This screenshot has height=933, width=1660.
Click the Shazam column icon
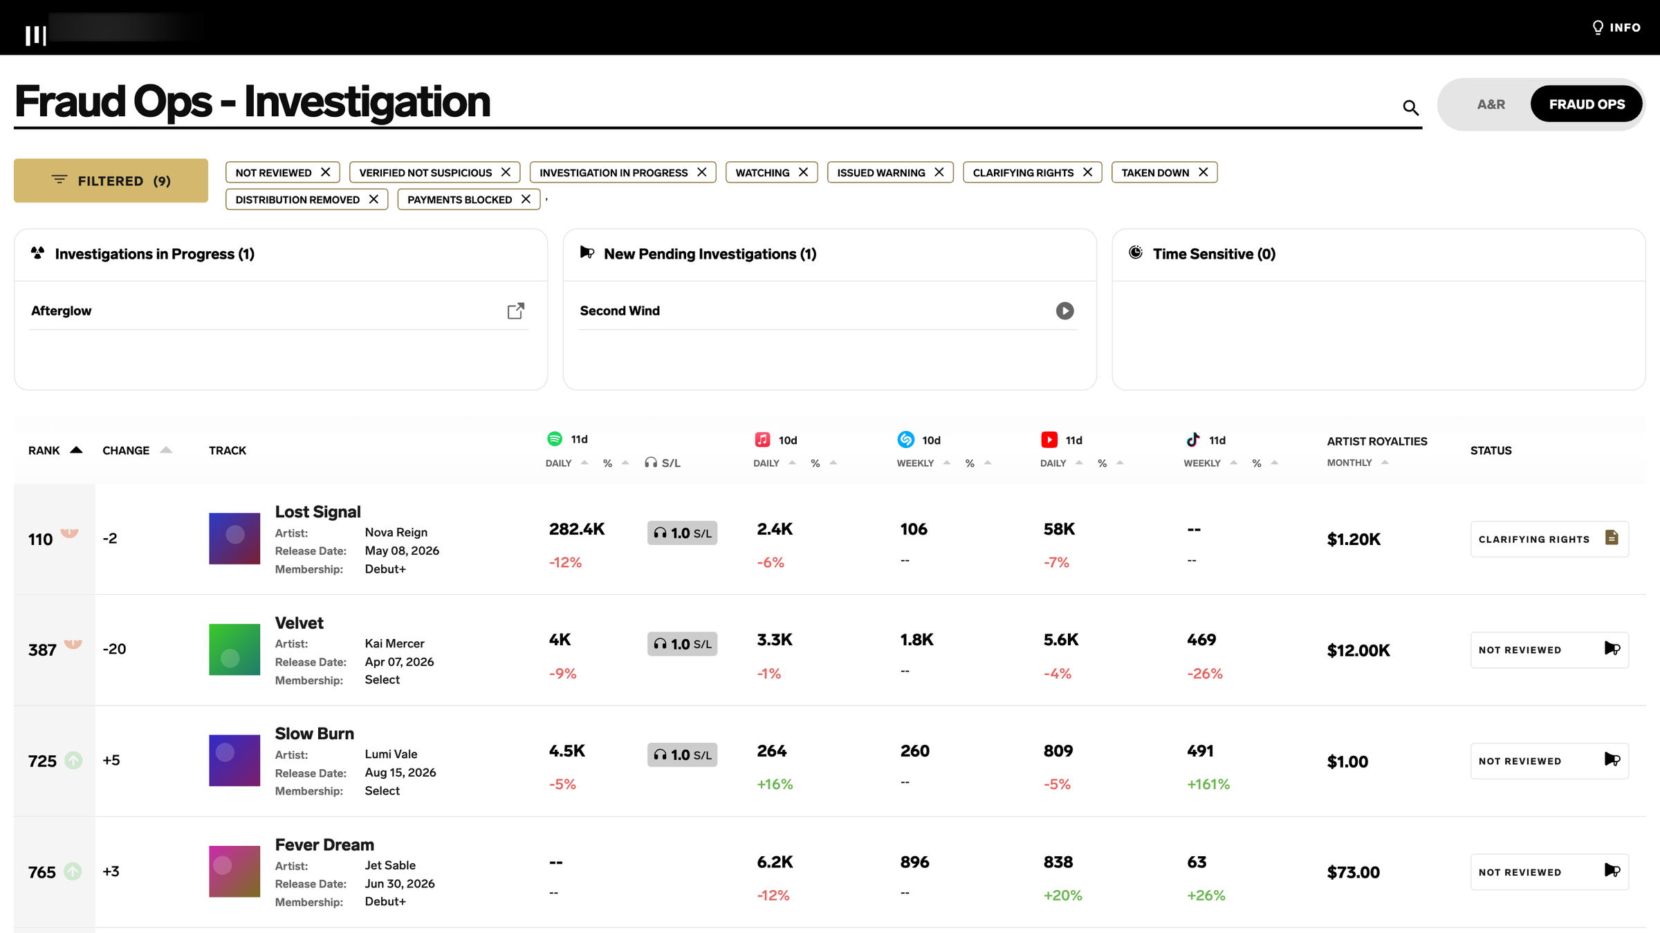click(x=905, y=440)
